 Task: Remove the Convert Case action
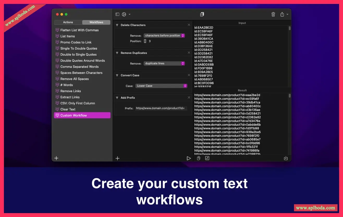click(x=189, y=75)
